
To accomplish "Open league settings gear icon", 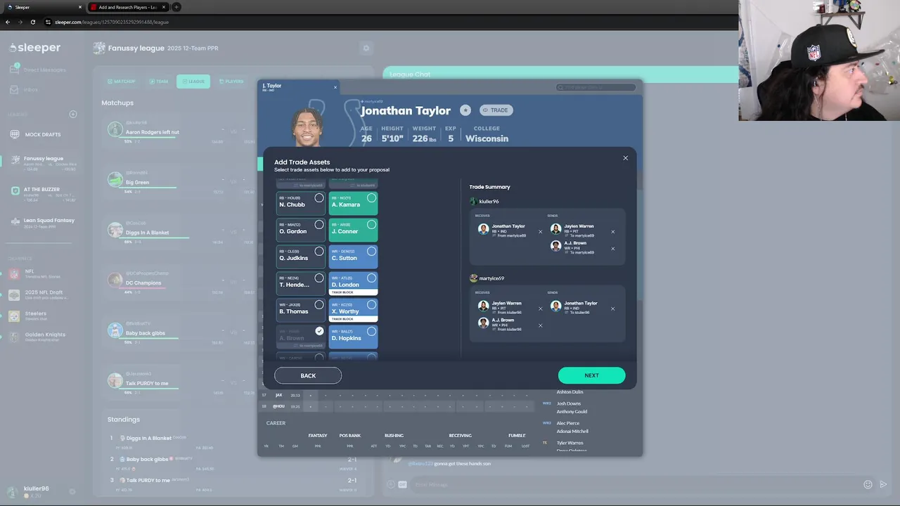I will tap(366, 48).
